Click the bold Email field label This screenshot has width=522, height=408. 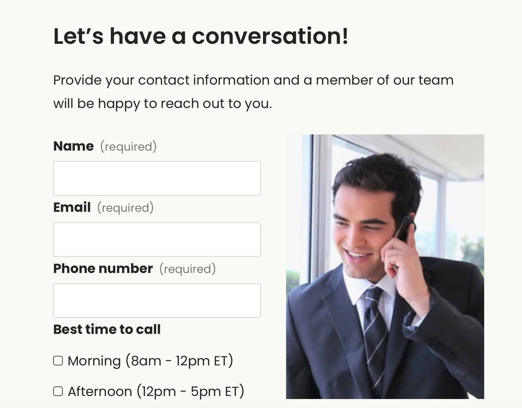coord(72,207)
